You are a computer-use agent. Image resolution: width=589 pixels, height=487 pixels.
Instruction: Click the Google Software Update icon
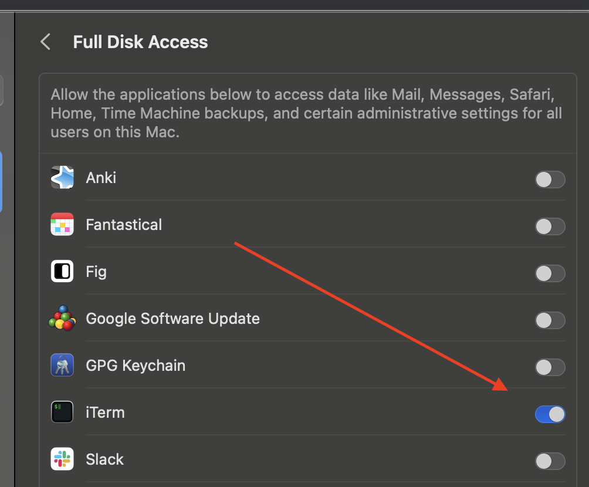click(x=62, y=318)
